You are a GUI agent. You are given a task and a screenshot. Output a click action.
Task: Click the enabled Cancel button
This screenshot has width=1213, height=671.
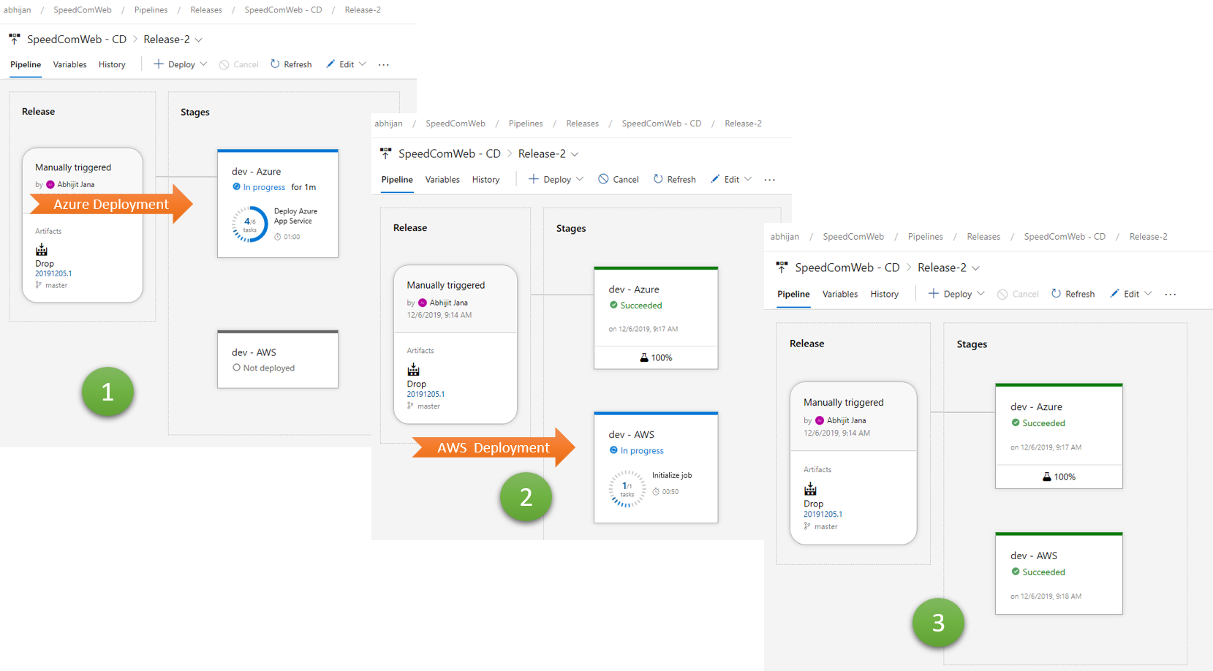[619, 179]
